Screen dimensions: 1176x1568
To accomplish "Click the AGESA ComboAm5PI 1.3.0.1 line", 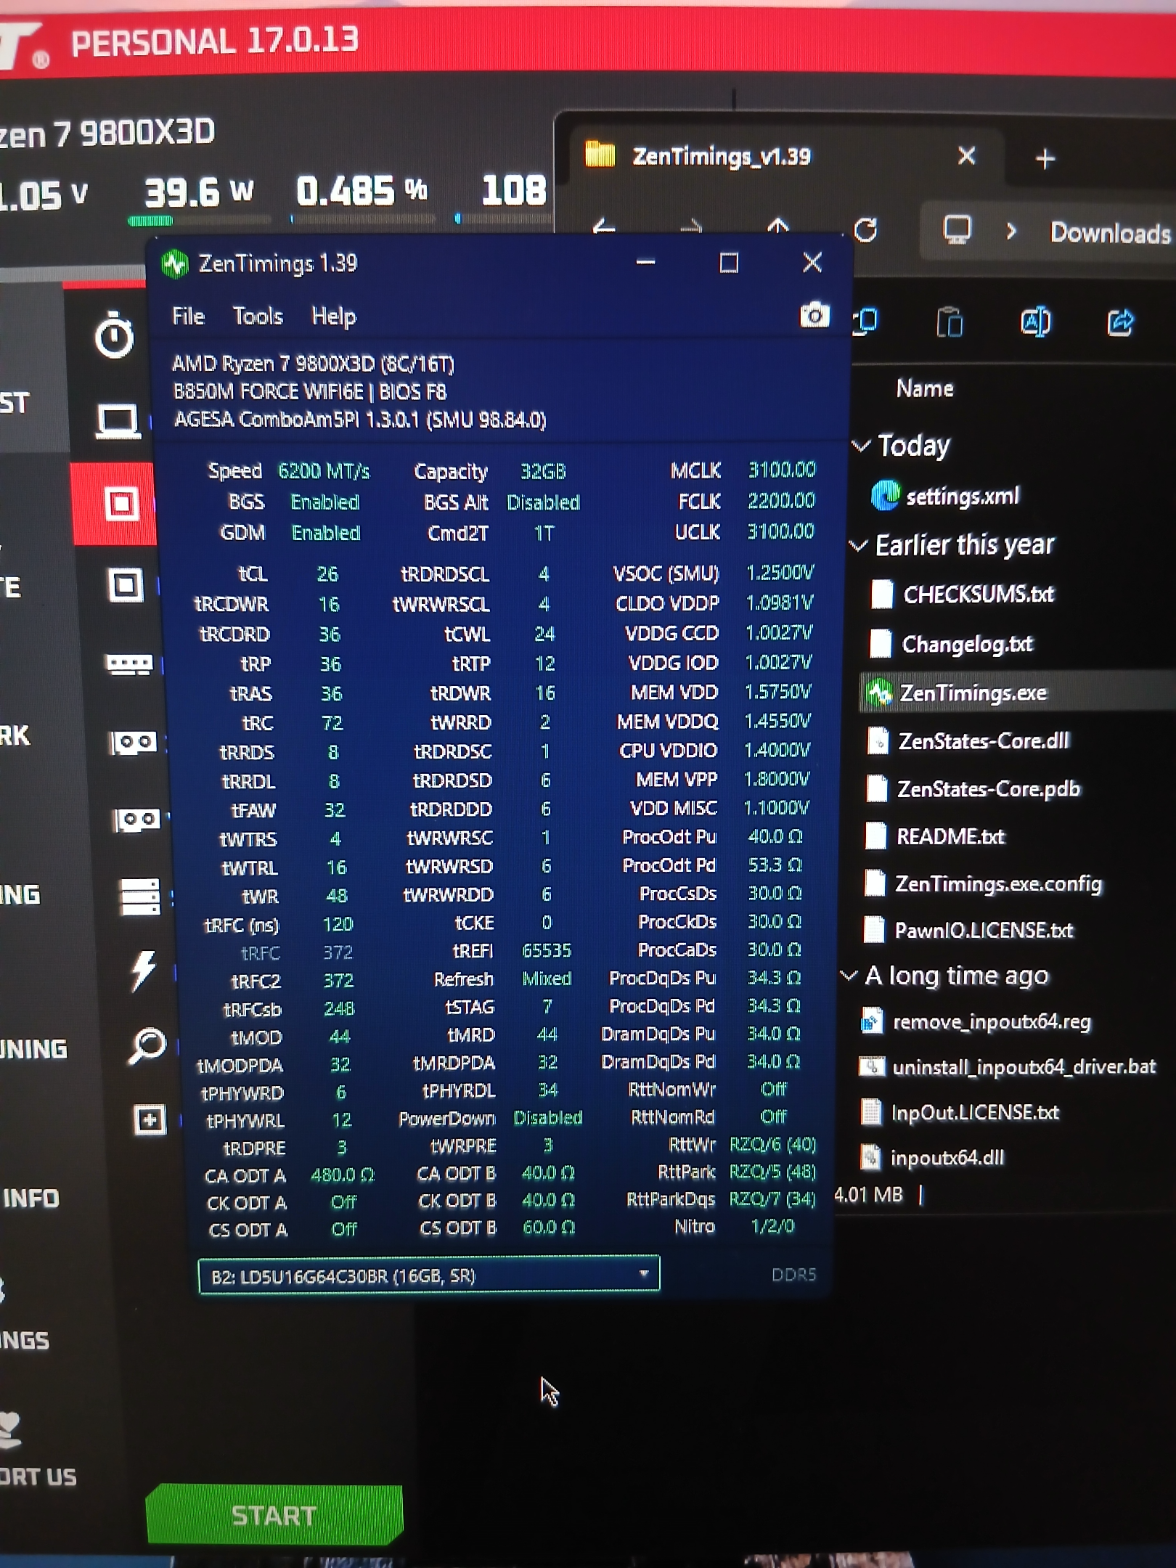I will click(360, 420).
